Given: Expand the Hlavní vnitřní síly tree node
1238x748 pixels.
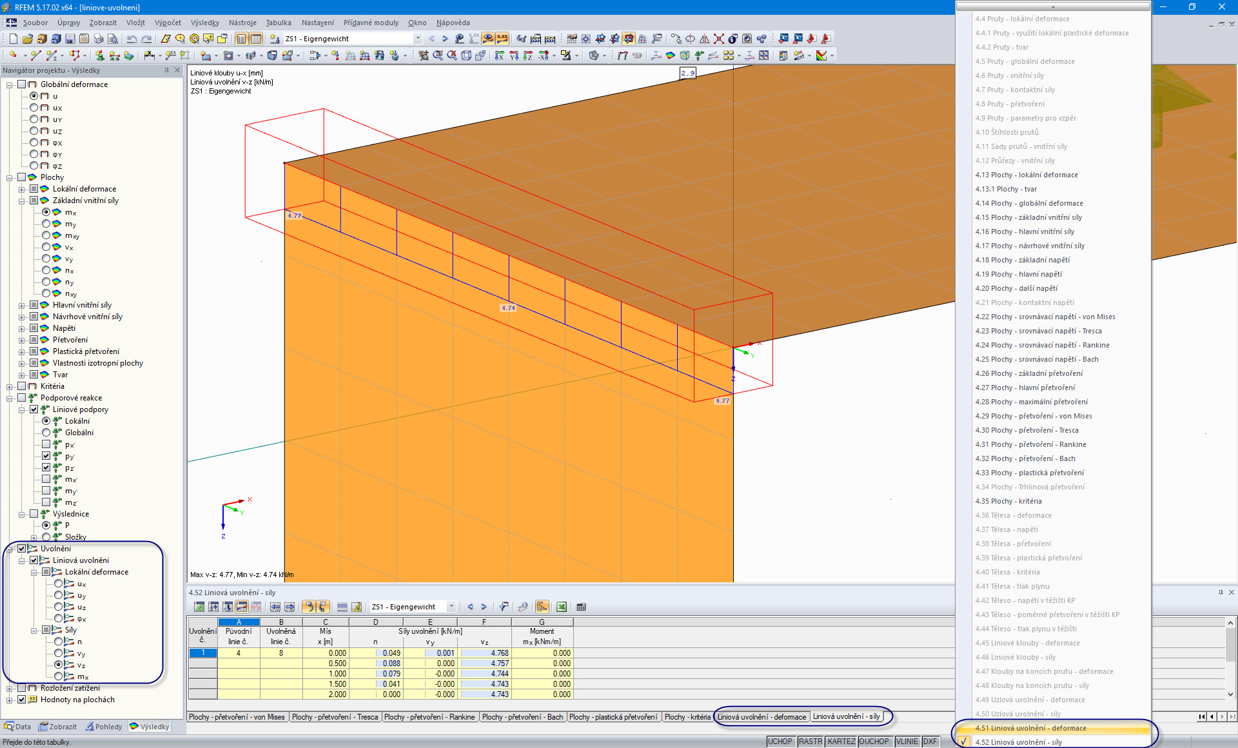Looking at the screenshot, I should tap(22, 305).
